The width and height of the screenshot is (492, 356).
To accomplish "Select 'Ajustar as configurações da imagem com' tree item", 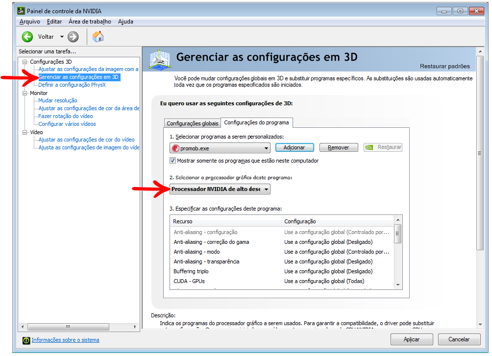I will (x=88, y=69).
